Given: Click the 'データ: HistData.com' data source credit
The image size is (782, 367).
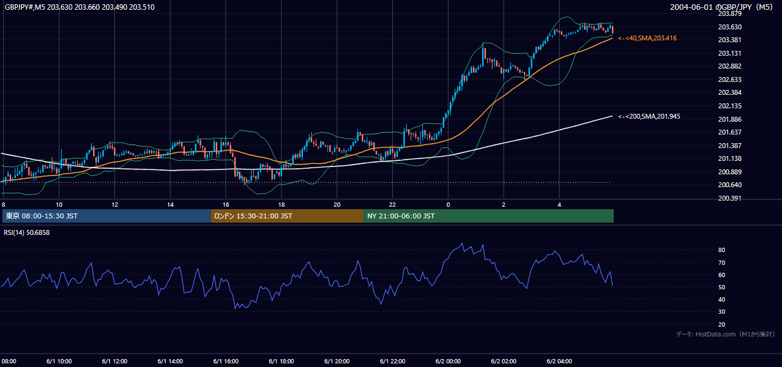Looking at the screenshot, I should pos(726,334).
